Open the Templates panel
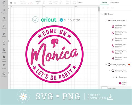This screenshot has height=105, width=132. 4,11
